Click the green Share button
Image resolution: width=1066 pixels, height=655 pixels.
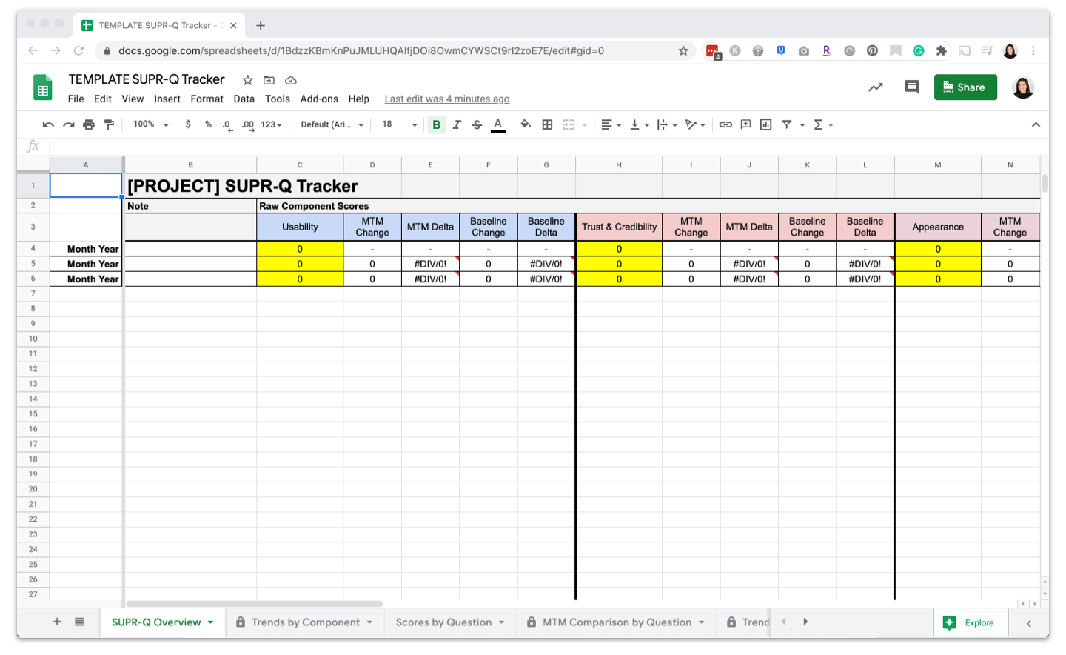click(x=965, y=87)
